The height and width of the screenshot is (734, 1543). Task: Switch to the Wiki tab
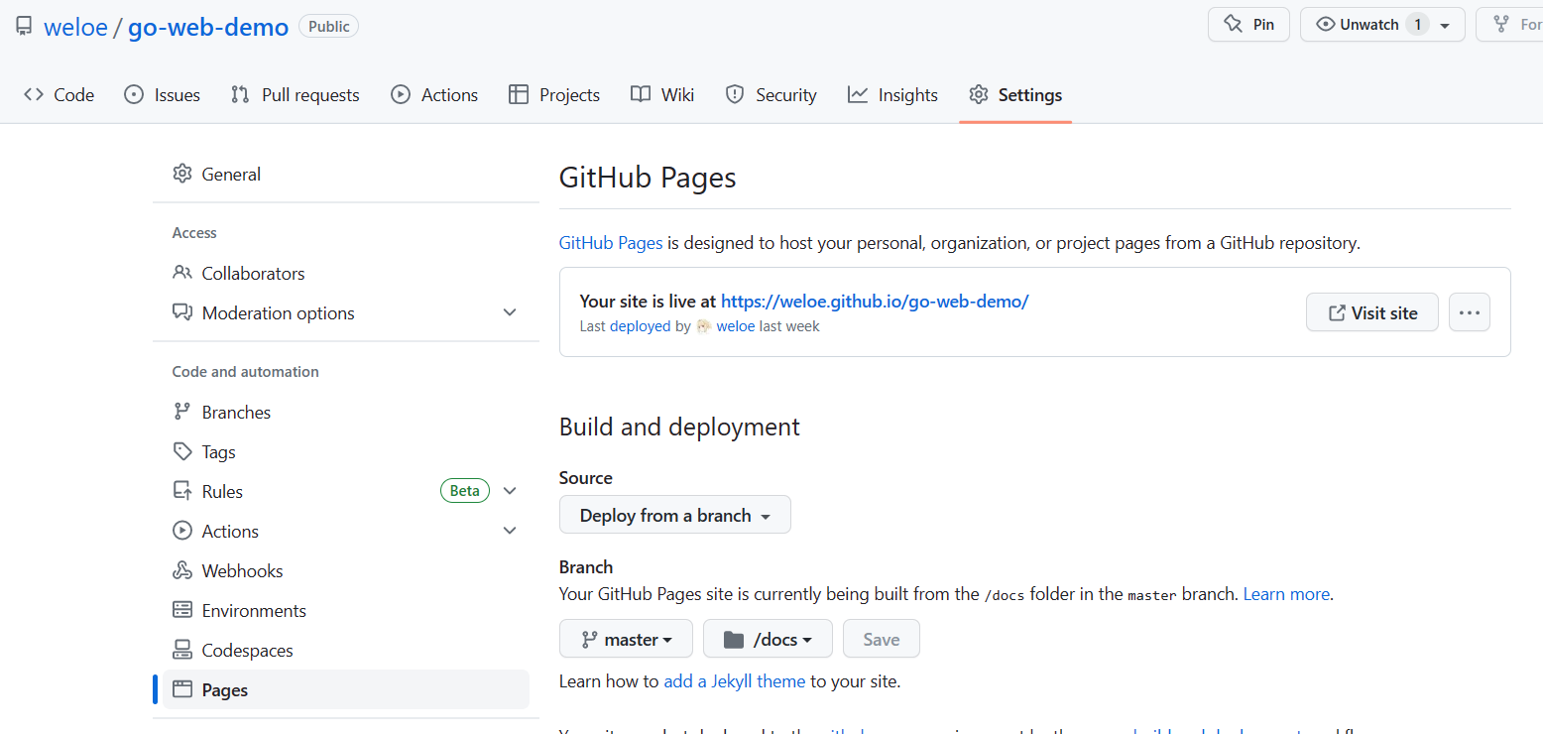point(662,95)
